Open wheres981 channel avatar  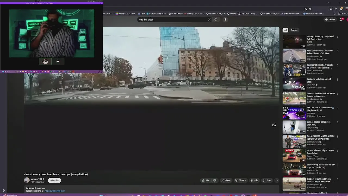click(27, 180)
